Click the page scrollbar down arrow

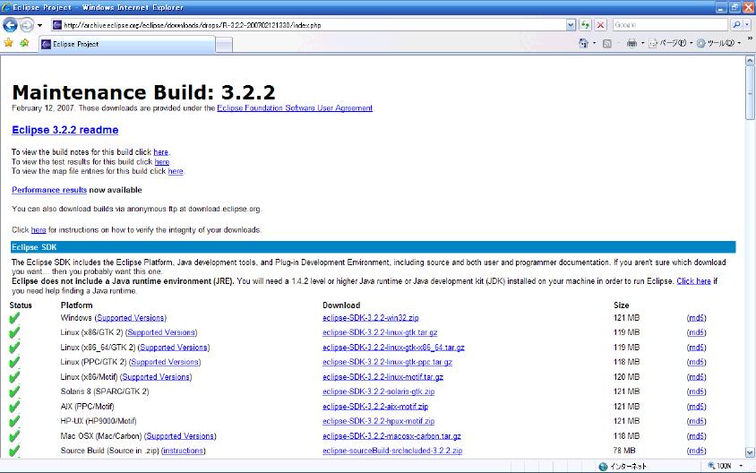click(750, 452)
